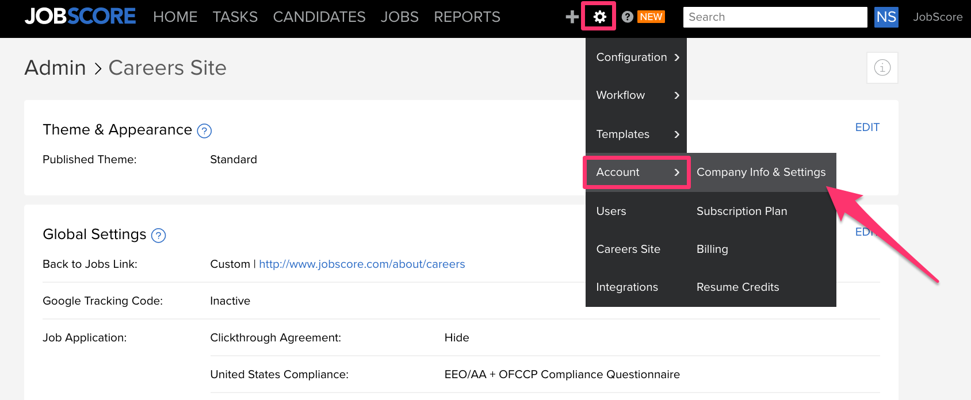Screen dimensions: 971x400
Task: Click the 'Hide' clickthrough agreement value
Action: click(x=457, y=338)
